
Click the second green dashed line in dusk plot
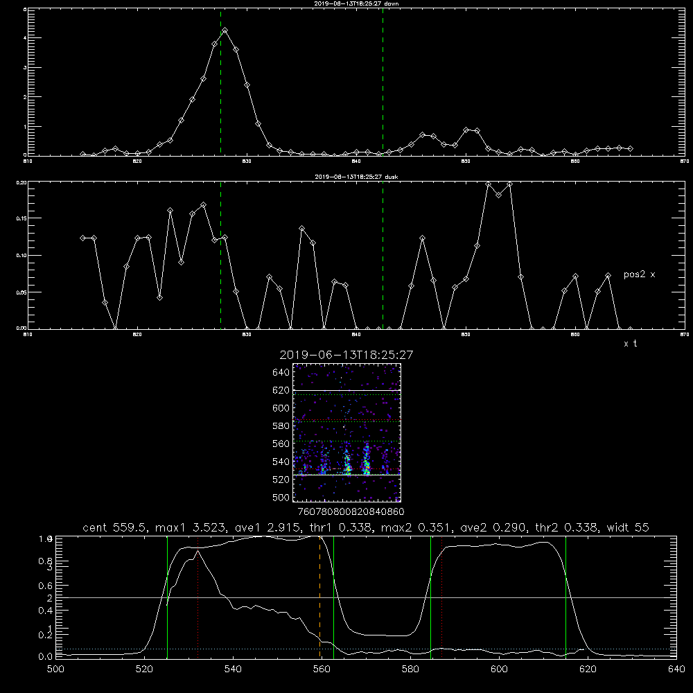[x=383, y=255]
